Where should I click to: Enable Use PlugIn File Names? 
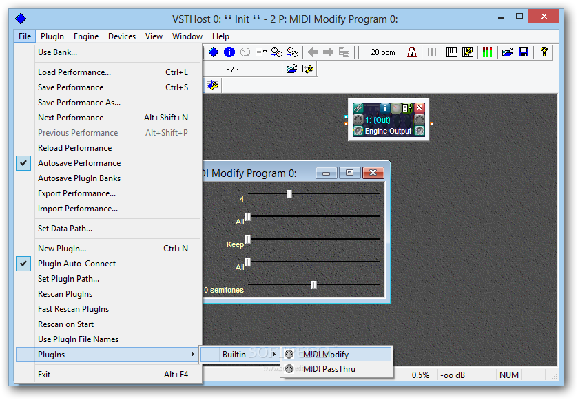[x=108, y=339]
